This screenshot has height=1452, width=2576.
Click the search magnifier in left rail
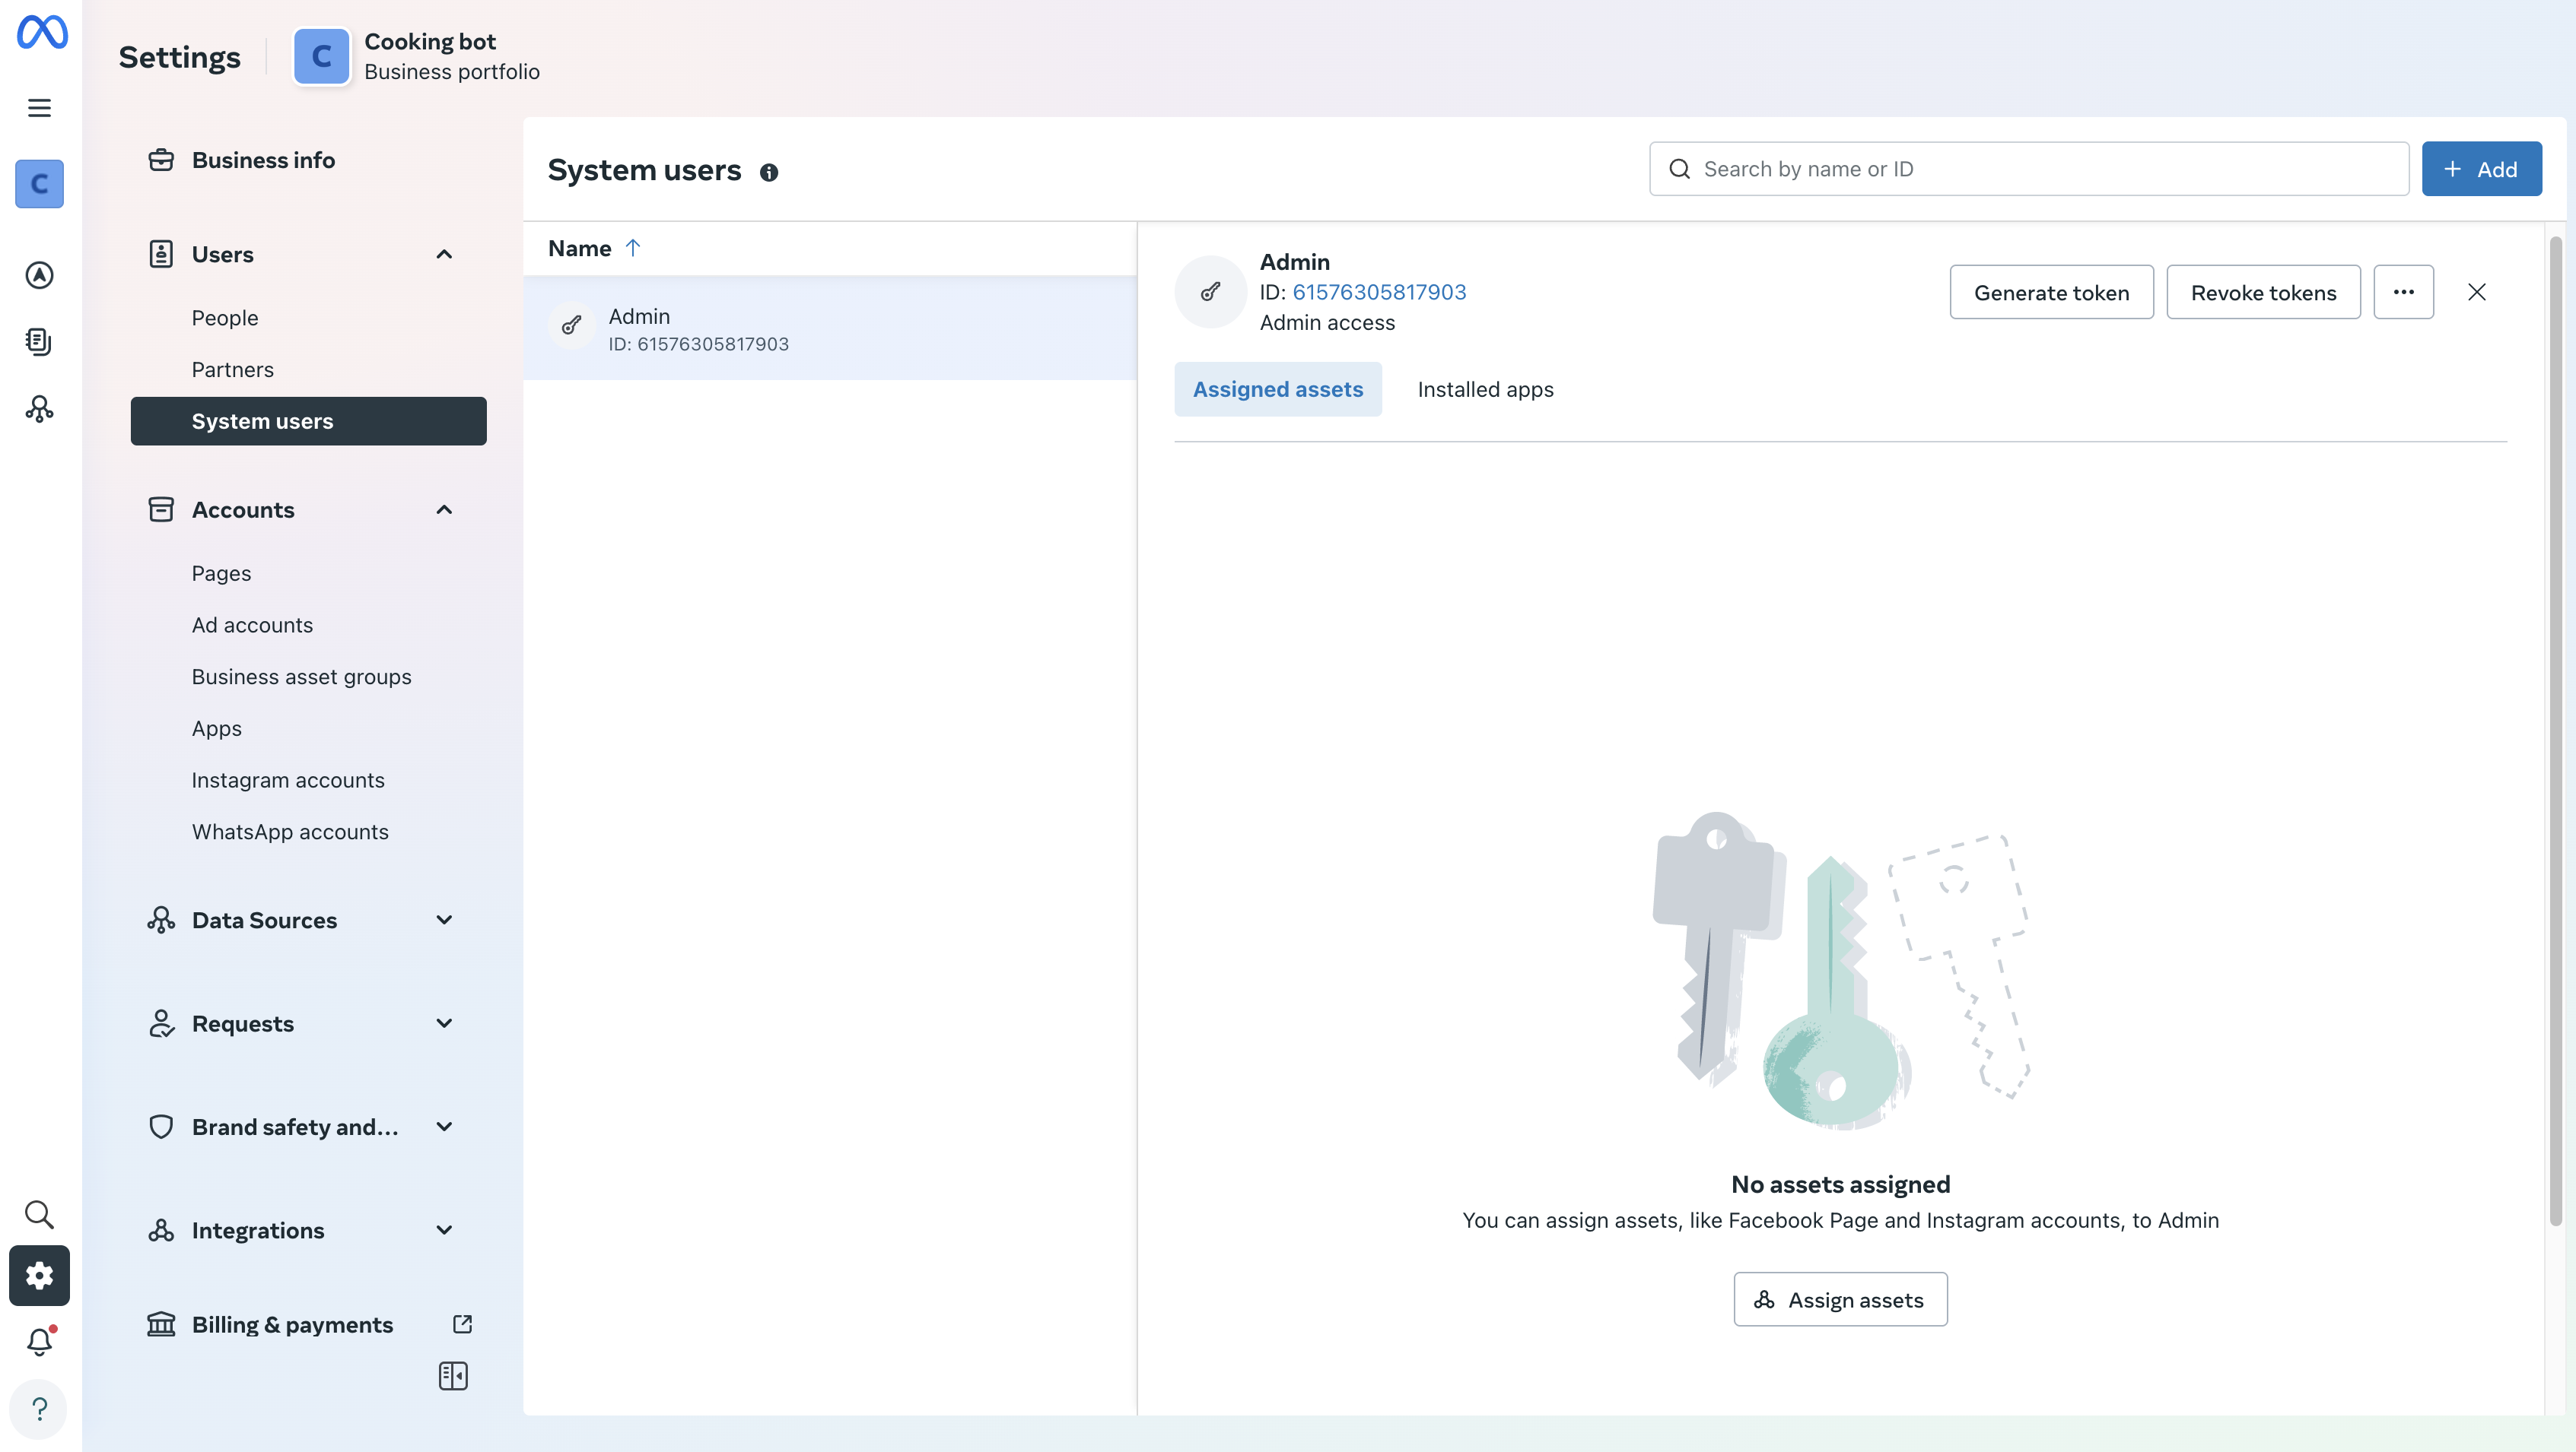pyautogui.click(x=39, y=1214)
